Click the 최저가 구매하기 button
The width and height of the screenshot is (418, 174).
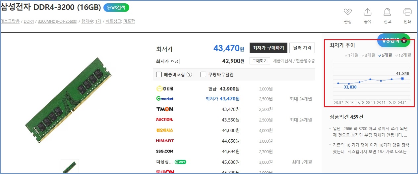(x=268, y=48)
